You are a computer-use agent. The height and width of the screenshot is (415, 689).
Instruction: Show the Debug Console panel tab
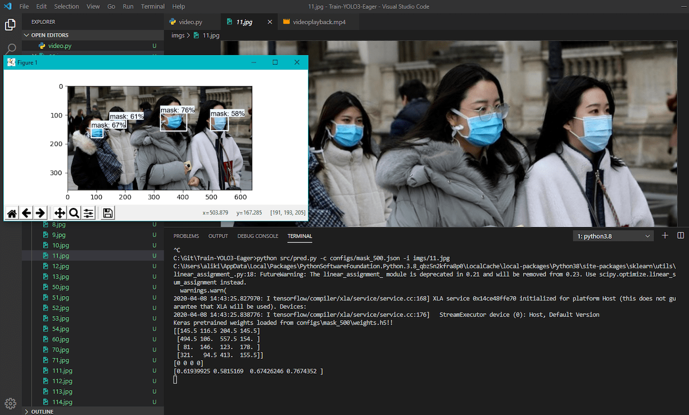coord(258,236)
